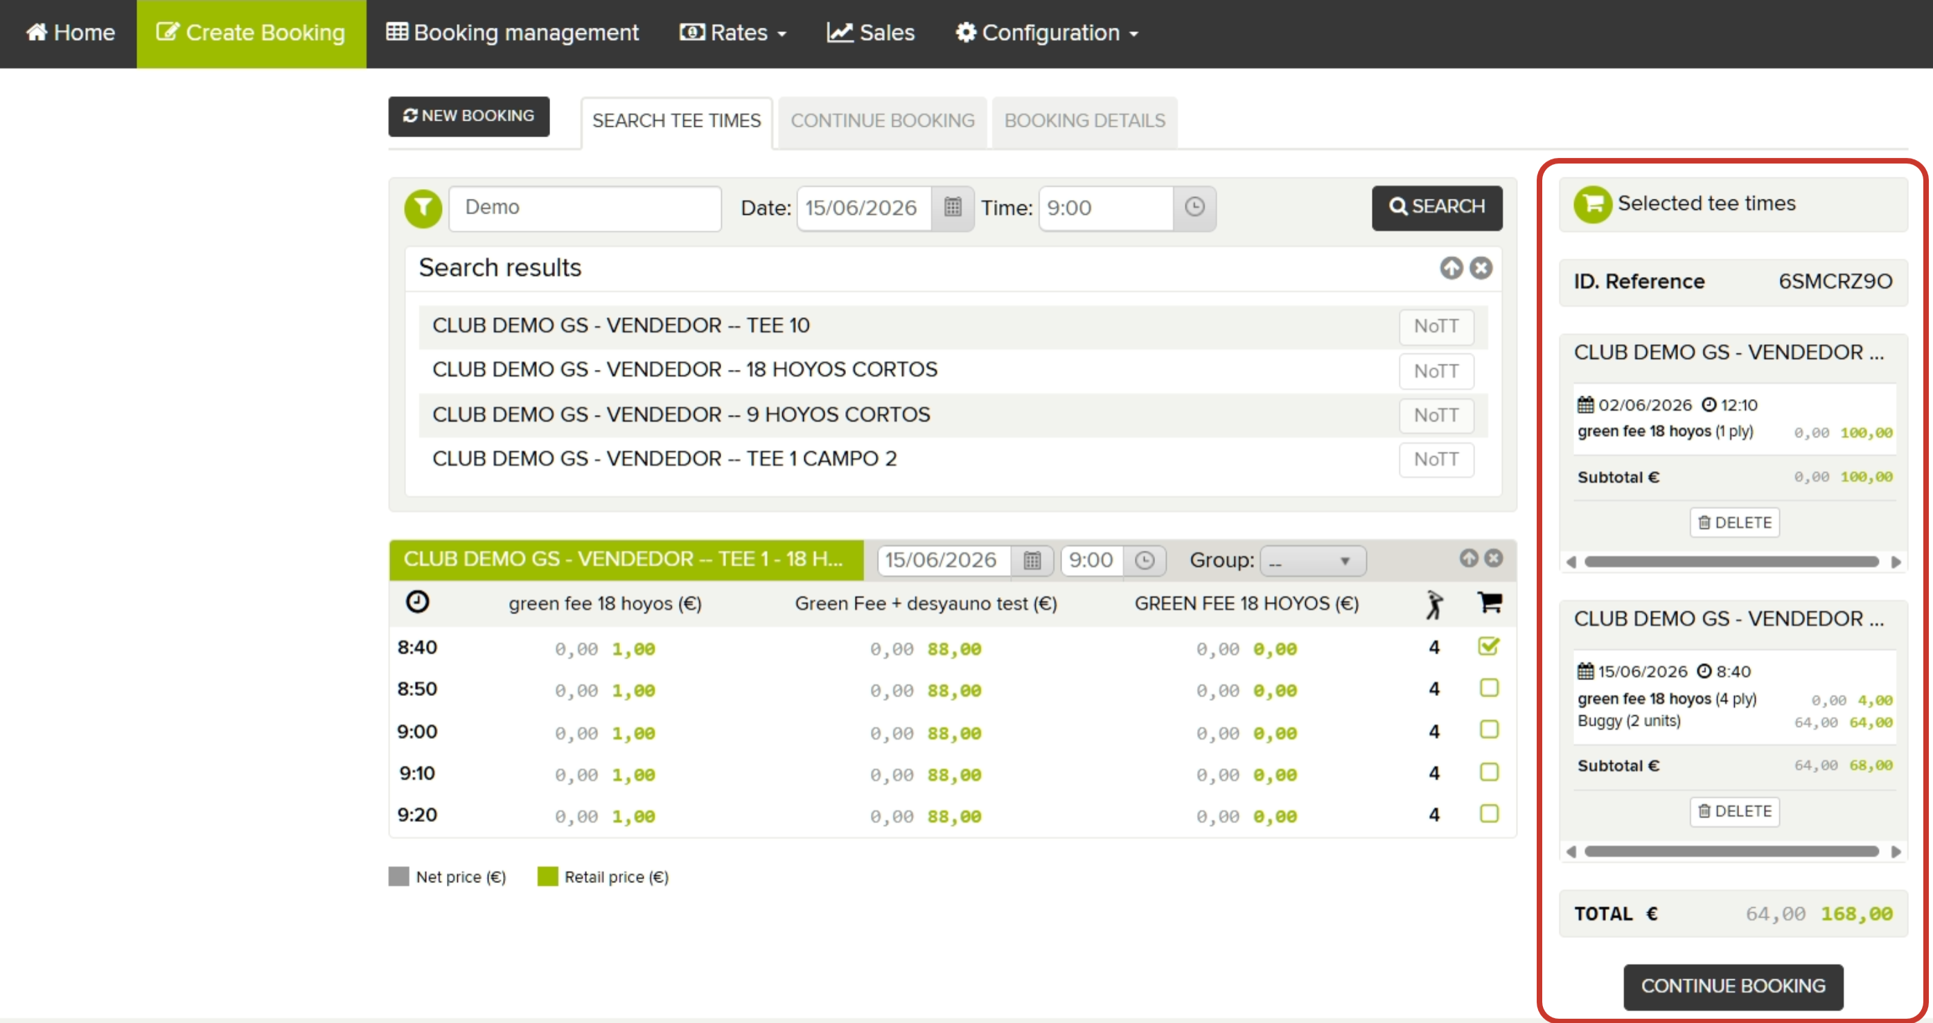
Task: Click timesheet date field 15/06/2026
Action: point(944,560)
